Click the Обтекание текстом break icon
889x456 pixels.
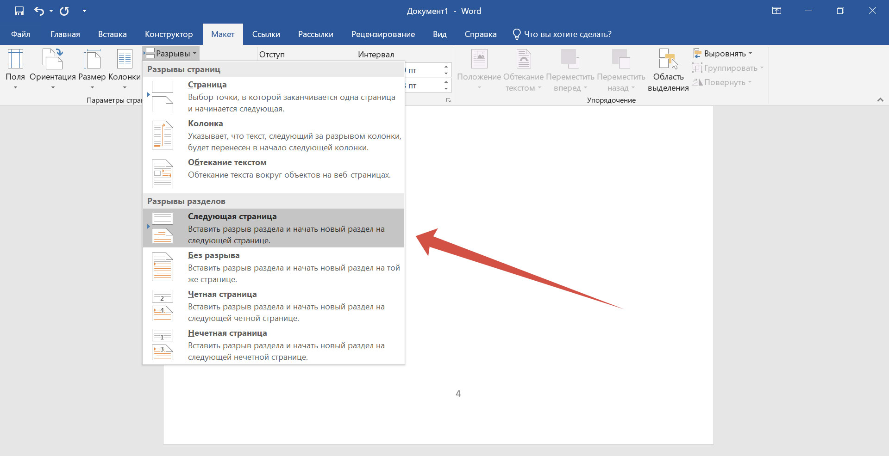click(x=163, y=174)
